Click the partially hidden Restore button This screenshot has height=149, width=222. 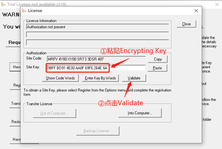coord(15,122)
